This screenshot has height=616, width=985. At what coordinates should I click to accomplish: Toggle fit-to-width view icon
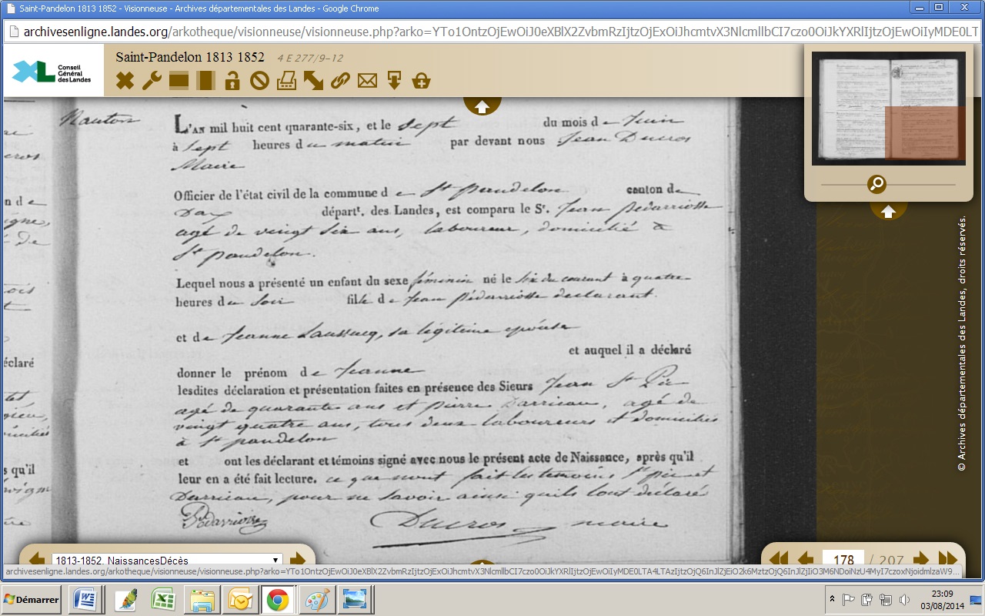[179, 80]
